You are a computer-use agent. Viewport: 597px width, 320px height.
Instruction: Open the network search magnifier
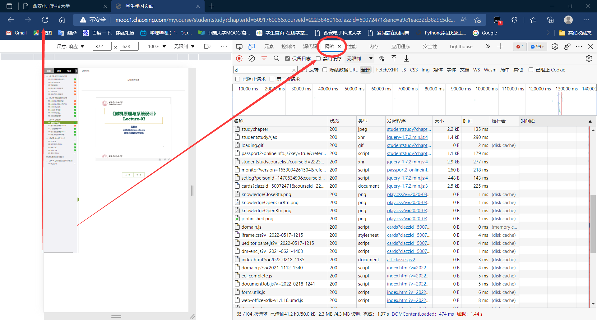pyautogui.click(x=276, y=58)
